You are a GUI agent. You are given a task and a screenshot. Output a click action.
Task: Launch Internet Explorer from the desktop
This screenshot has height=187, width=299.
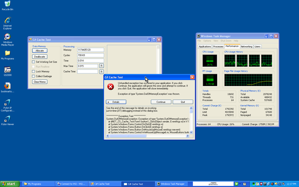7,23
